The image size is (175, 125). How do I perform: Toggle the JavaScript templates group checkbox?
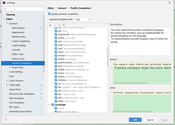(x=52, y=105)
